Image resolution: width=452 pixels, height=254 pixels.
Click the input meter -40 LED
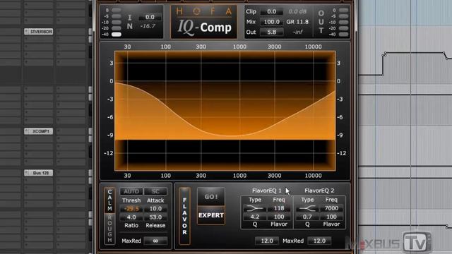[117, 35]
